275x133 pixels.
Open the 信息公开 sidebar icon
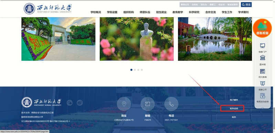(262, 84)
